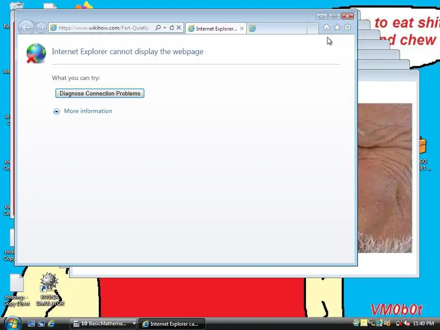
Task: Click Switch between windows Quick Launch icon
Action: (x=41, y=324)
